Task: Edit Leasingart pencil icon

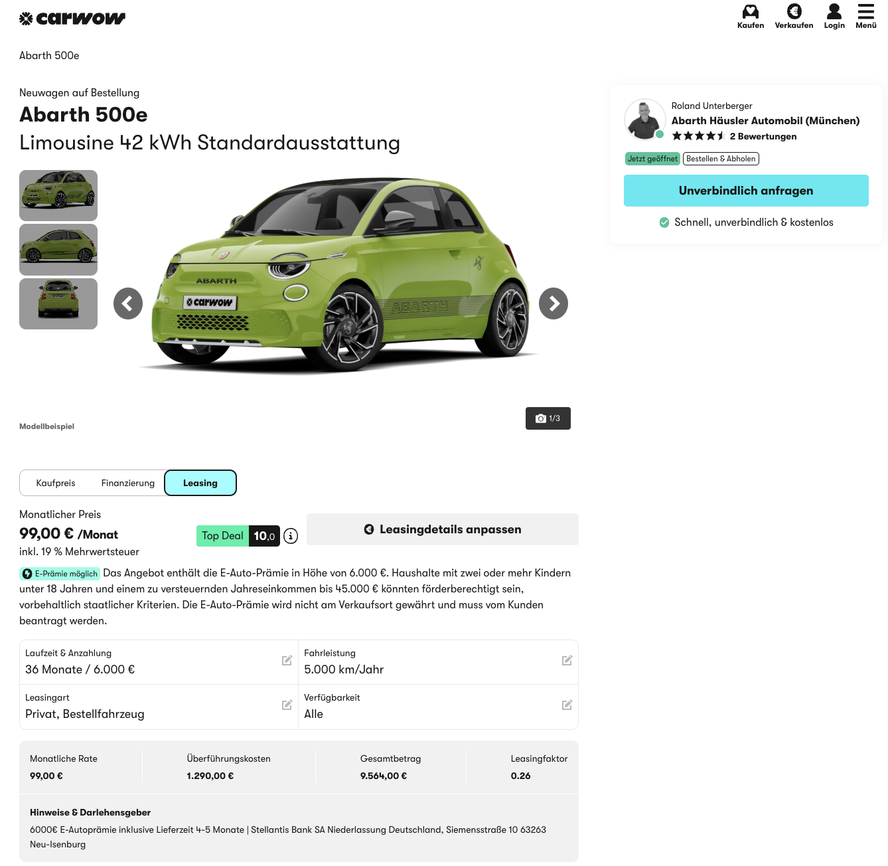Action: tap(287, 705)
